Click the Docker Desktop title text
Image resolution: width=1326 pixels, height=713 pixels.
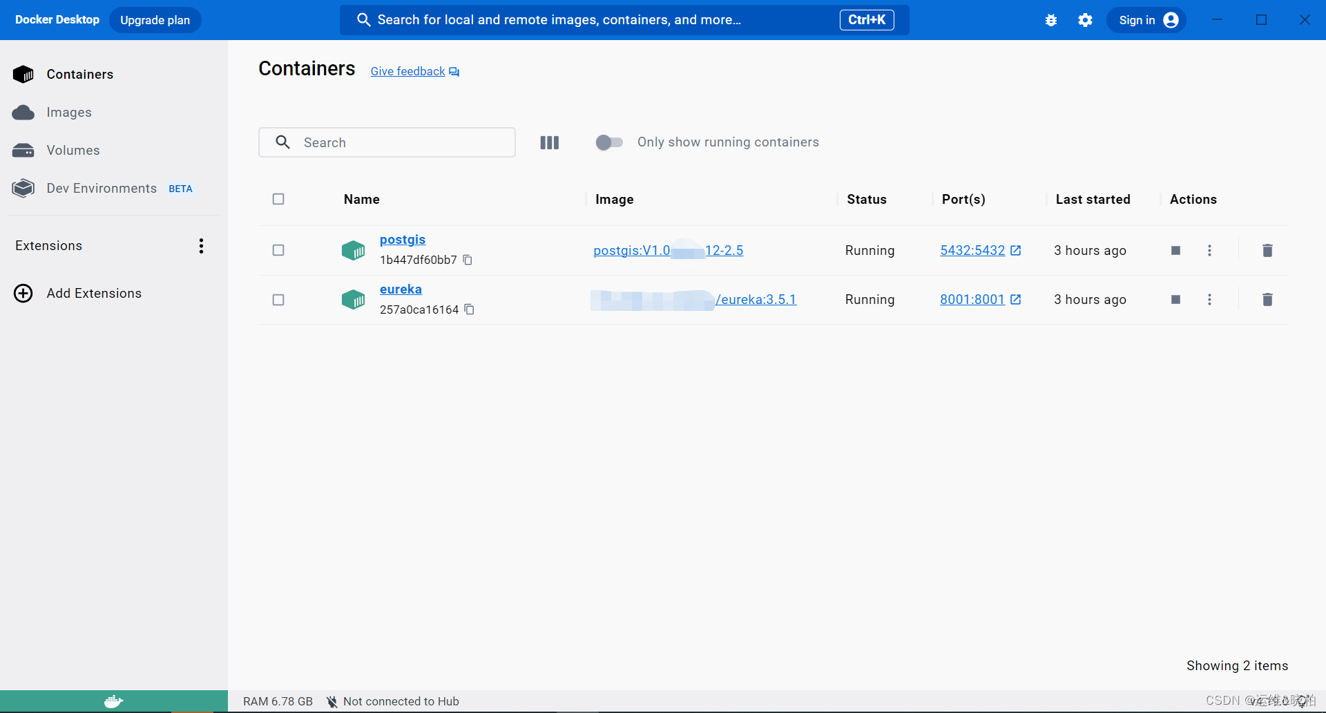[57, 20]
